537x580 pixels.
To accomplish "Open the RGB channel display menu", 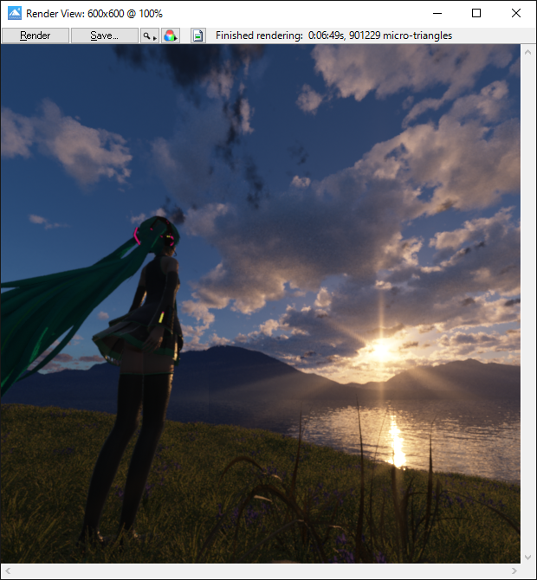I will [x=171, y=35].
